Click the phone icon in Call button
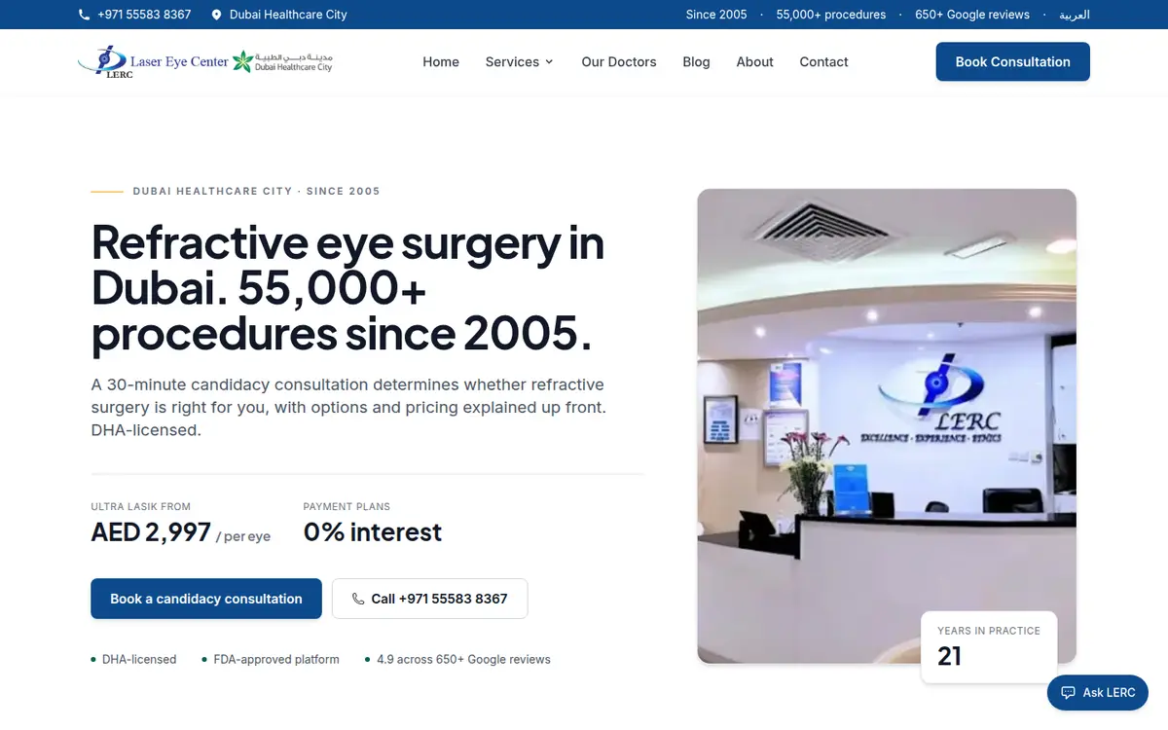 click(358, 599)
